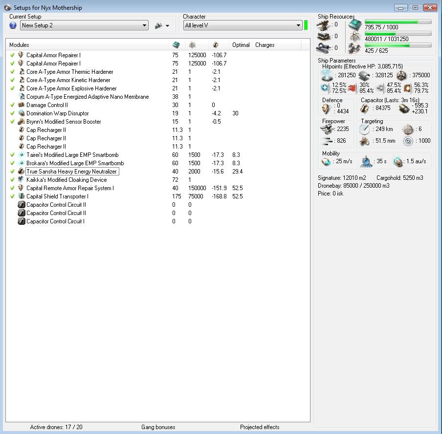Image resolution: width=442 pixels, height=434 pixels.
Task: Select Core A-Type Armor Explosive Hardener row
Action: [x=157, y=88]
